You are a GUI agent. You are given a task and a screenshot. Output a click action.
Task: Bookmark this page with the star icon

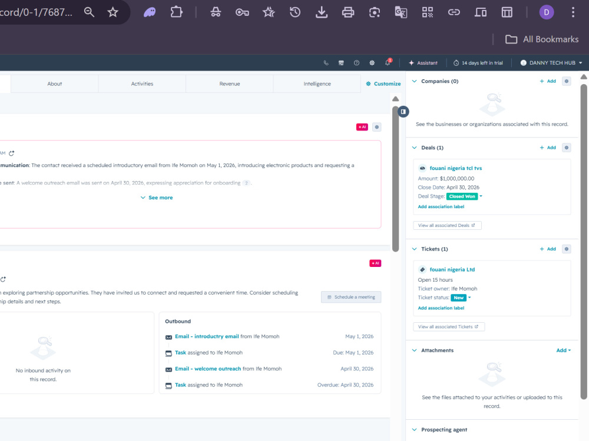tap(112, 12)
